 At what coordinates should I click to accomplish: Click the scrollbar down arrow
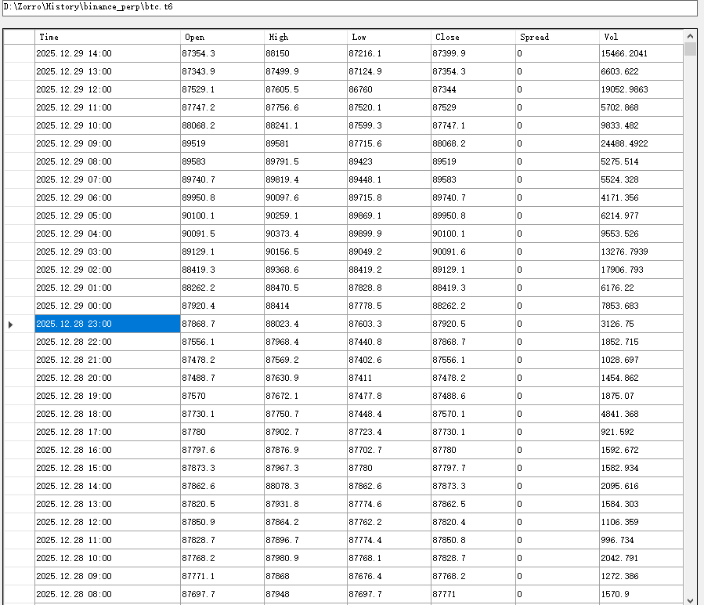690,600
